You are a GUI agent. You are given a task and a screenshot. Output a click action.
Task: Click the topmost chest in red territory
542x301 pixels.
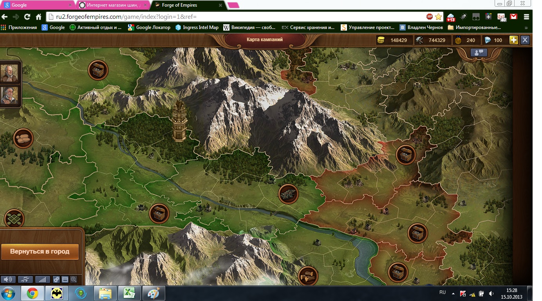406,154
